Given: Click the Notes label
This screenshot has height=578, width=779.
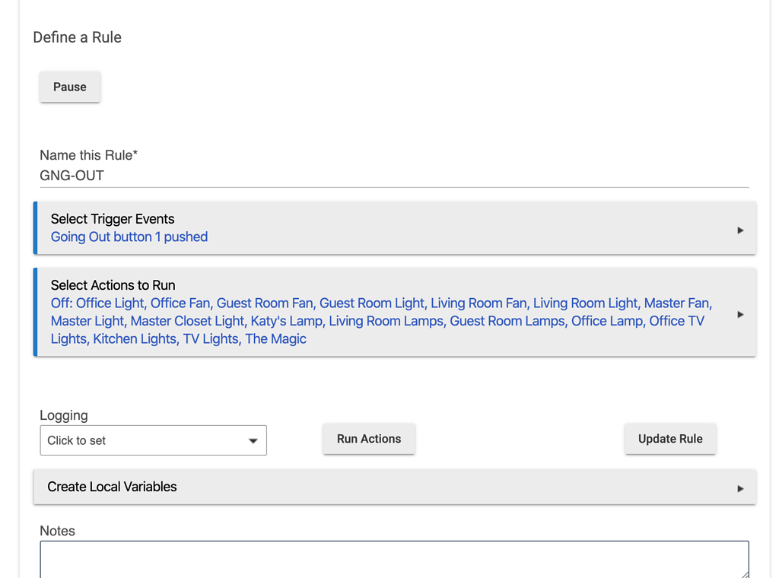Looking at the screenshot, I should [x=57, y=531].
